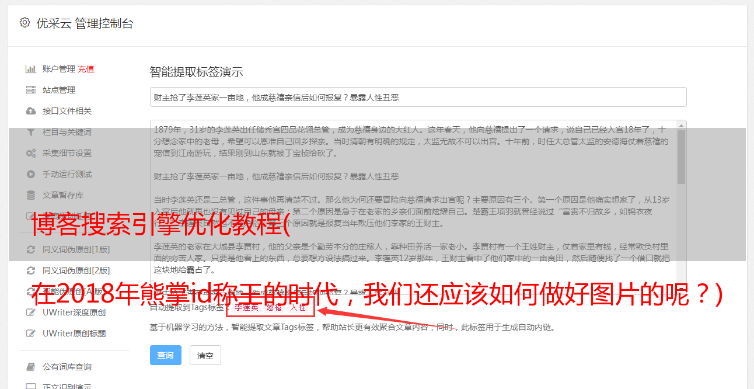754x389 pixels.
Task: Click the refresh icon beside 同义词伪原创[1版]
Action: (31, 249)
